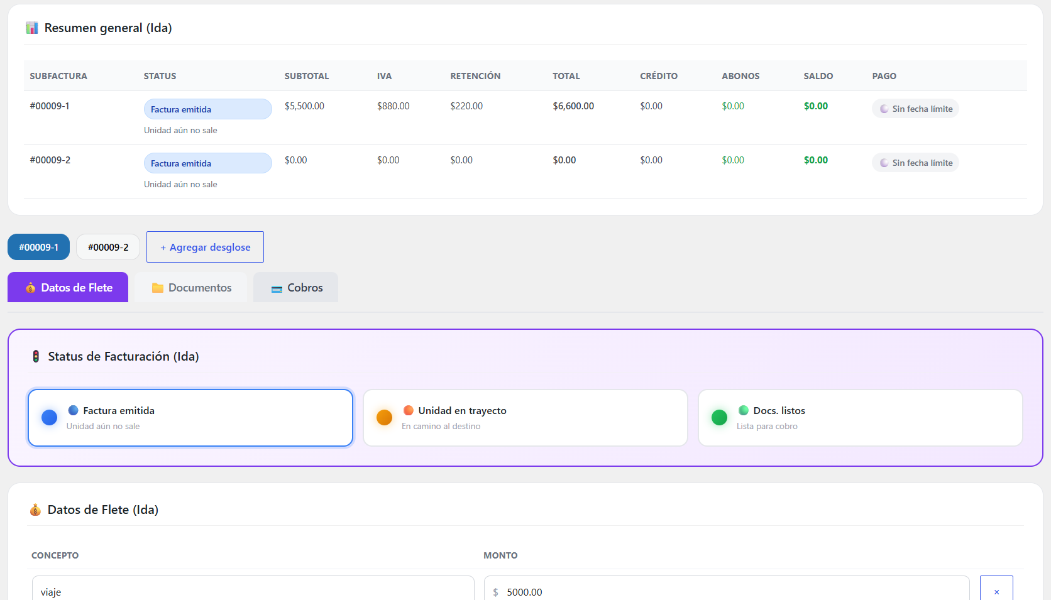Click the traffic light icon beside Status de Facturación
This screenshot has width=1051, height=600.
tap(36, 356)
